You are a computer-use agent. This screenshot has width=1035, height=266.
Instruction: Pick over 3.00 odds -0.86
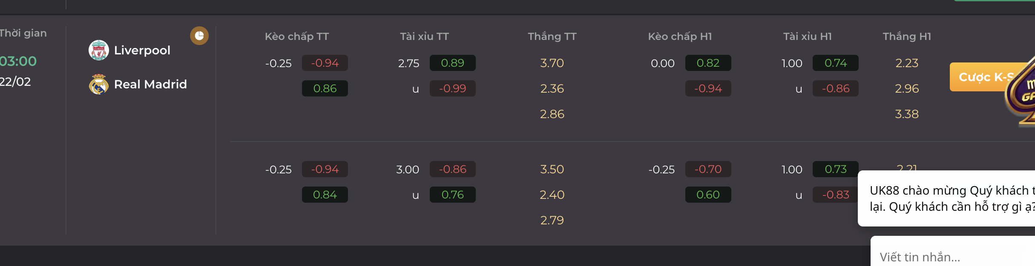452,169
